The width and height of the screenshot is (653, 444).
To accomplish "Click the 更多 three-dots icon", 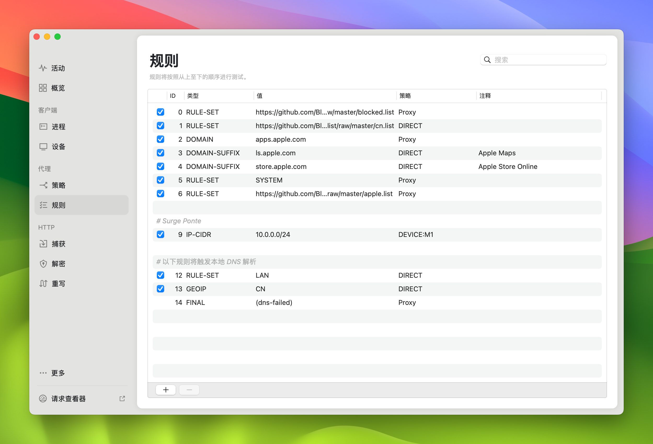I will tap(43, 373).
